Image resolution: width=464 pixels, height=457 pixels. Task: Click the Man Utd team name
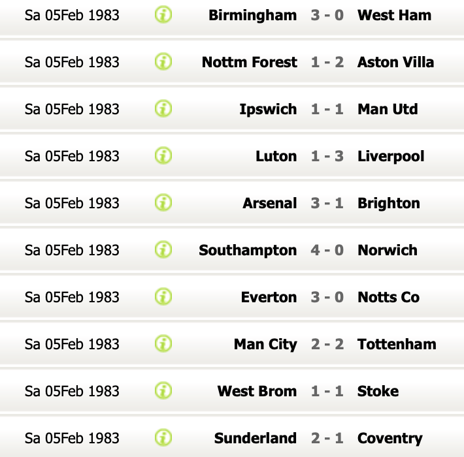(388, 109)
